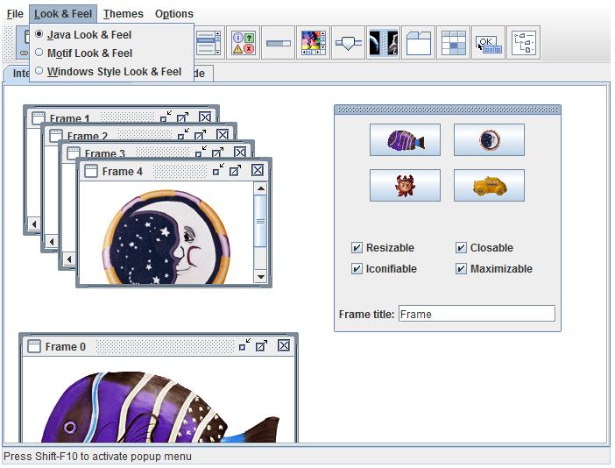Click the Frame 0 system menu icon

click(x=34, y=346)
